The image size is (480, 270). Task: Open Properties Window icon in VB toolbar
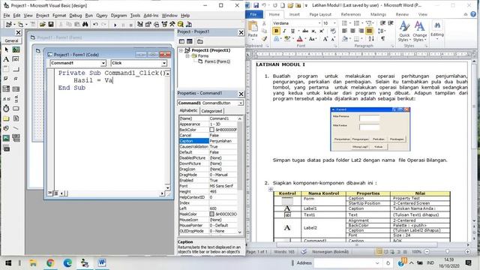(148, 24)
